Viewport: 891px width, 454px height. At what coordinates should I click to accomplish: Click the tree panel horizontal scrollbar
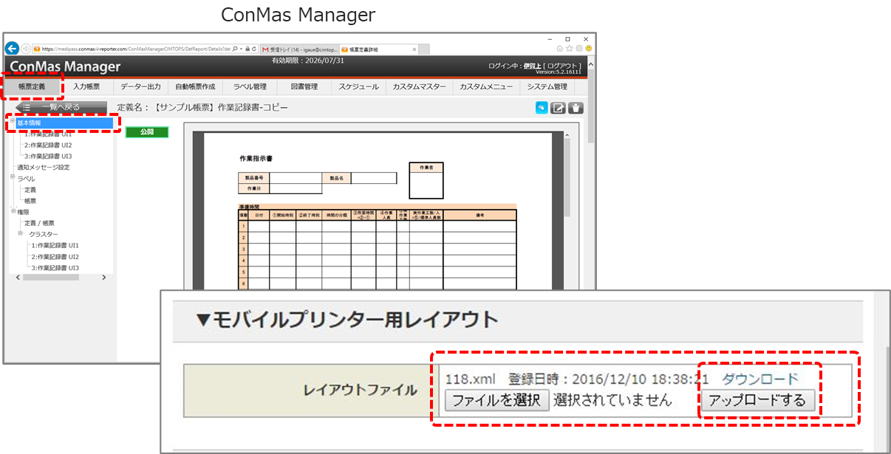coord(50,278)
